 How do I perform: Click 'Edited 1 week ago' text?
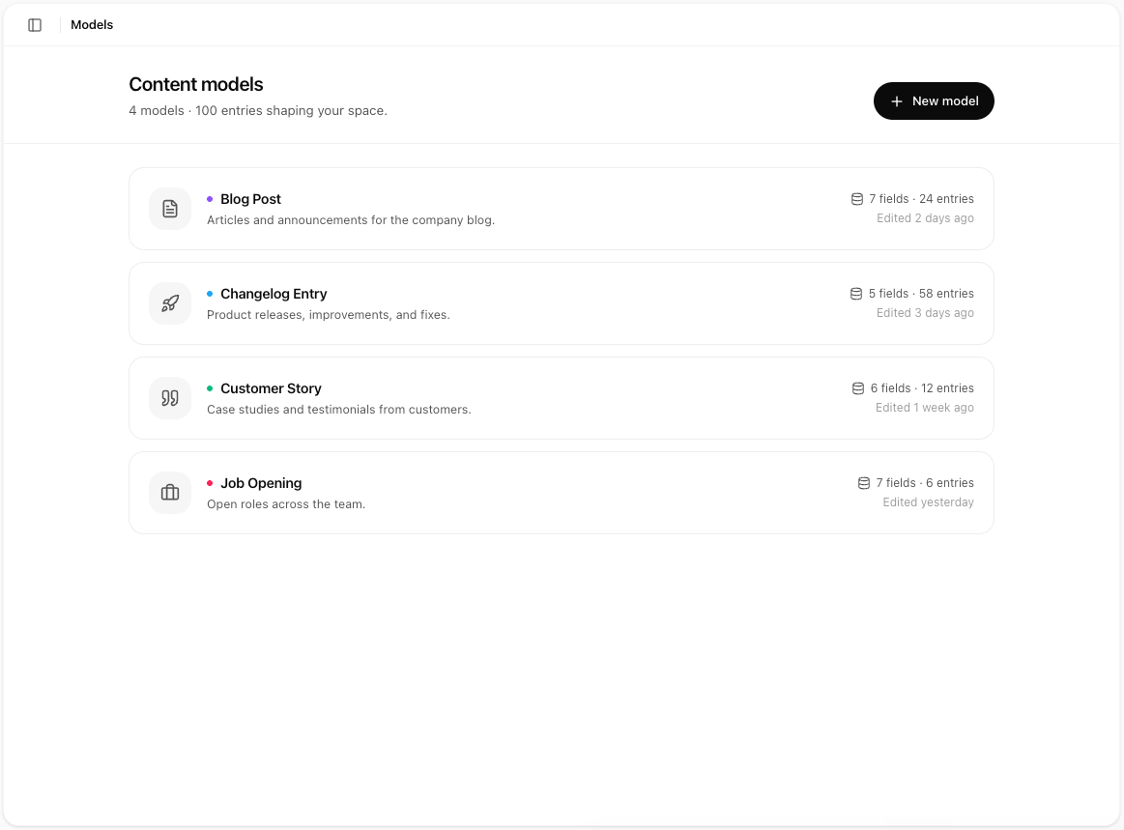[924, 407]
